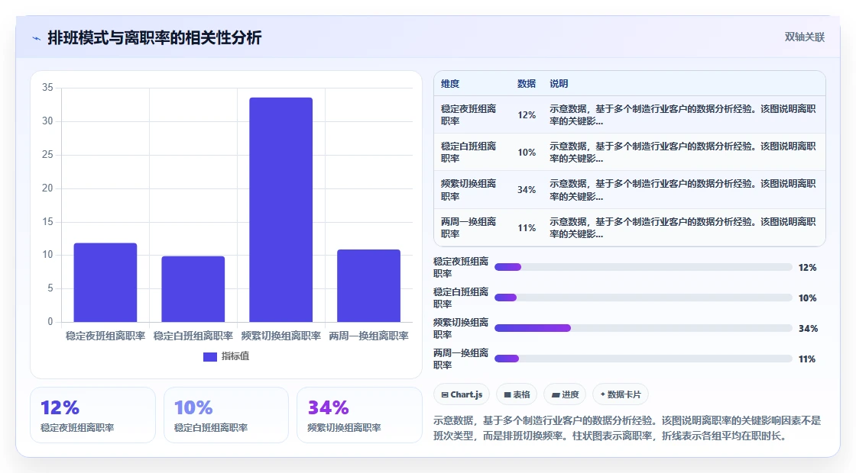Select the 进度 tag

[565, 394]
